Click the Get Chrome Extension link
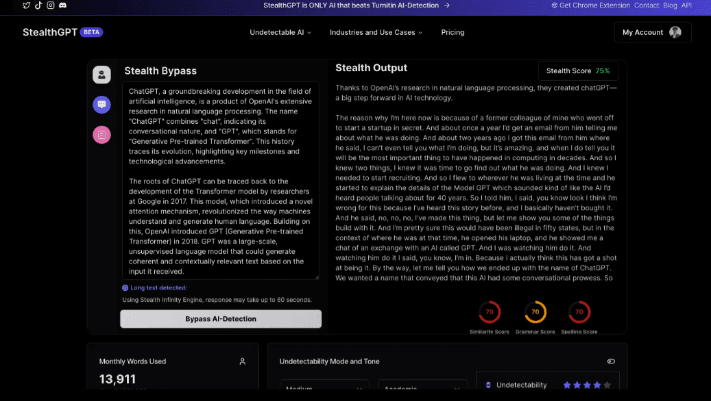This screenshot has width=711, height=401. (590, 5)
